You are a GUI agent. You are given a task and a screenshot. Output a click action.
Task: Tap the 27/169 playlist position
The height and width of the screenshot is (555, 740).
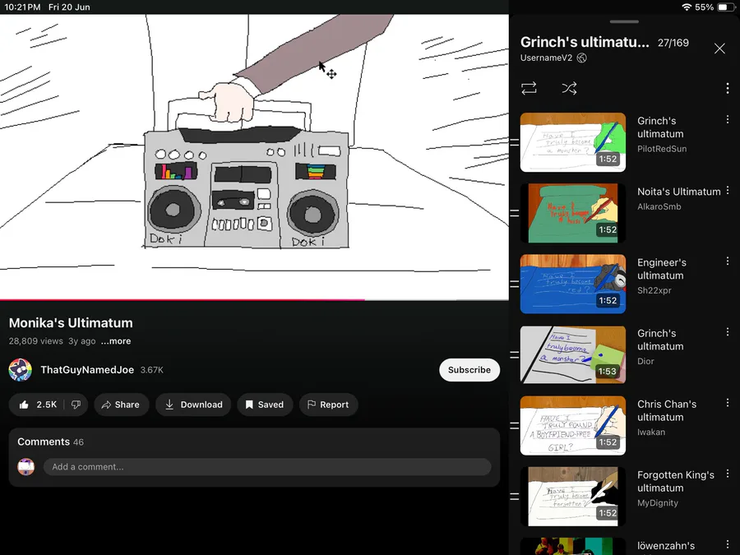[x=673, y=43]
